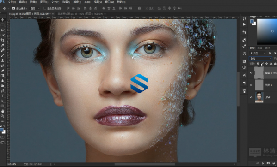This screenshot has height=167, width=277.
Task: Select the Eyedropper tool
Action: (3, 45)
